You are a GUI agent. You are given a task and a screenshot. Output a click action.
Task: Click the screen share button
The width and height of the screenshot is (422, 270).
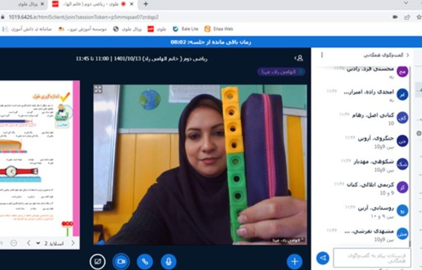pyautogui.click(x=97, y=262)
